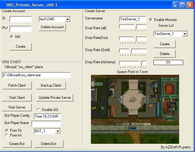
Task: Open the test12345 account dropdown
Action: (67, 19)
